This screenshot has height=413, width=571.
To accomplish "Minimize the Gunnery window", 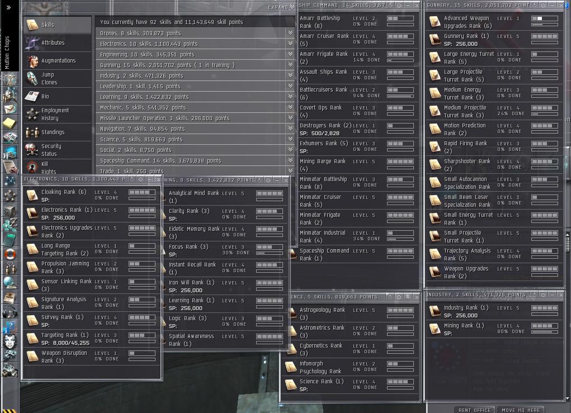I will (x=553, y=5).
